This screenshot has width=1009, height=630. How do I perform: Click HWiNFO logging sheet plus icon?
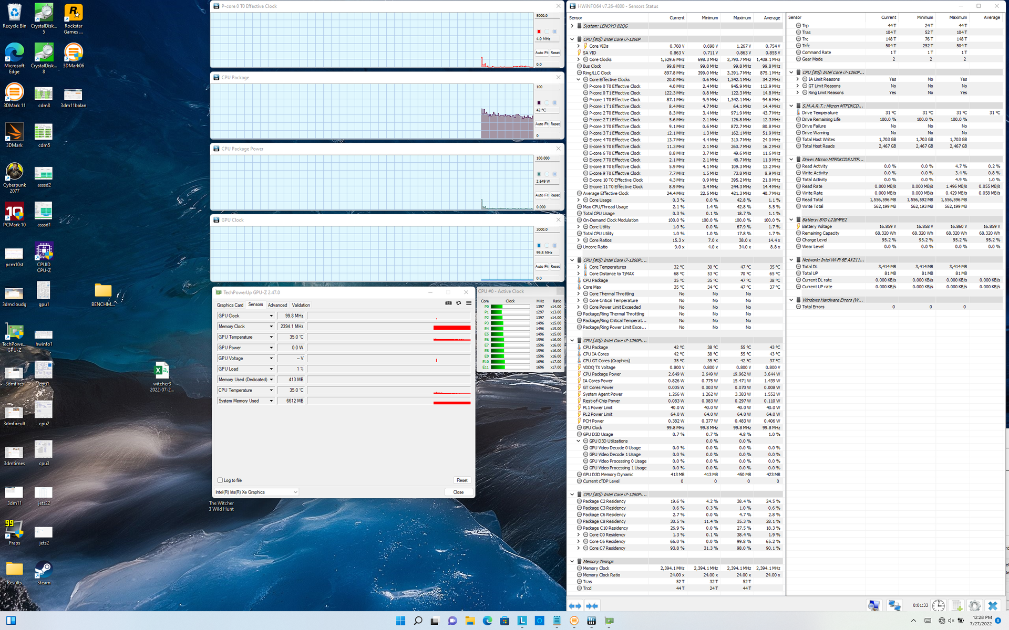[x=956, y=605]
